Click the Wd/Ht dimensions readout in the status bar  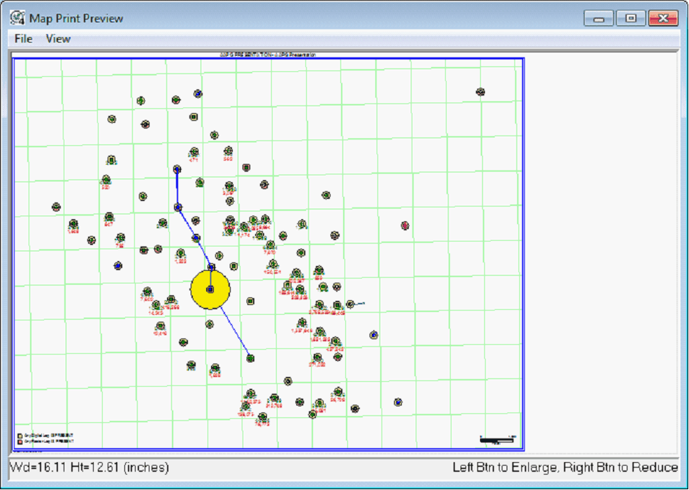click(x=89, y=468)
